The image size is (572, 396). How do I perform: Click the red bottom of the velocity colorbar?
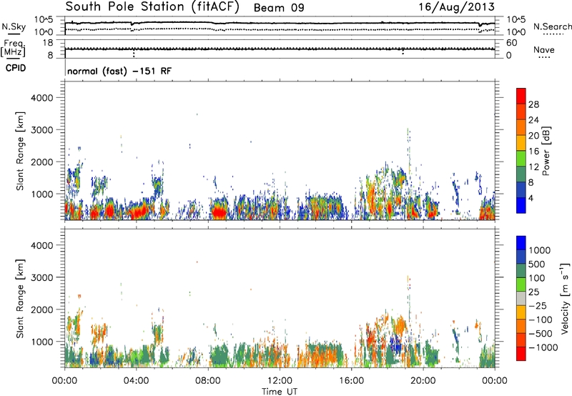pos(521,354)
